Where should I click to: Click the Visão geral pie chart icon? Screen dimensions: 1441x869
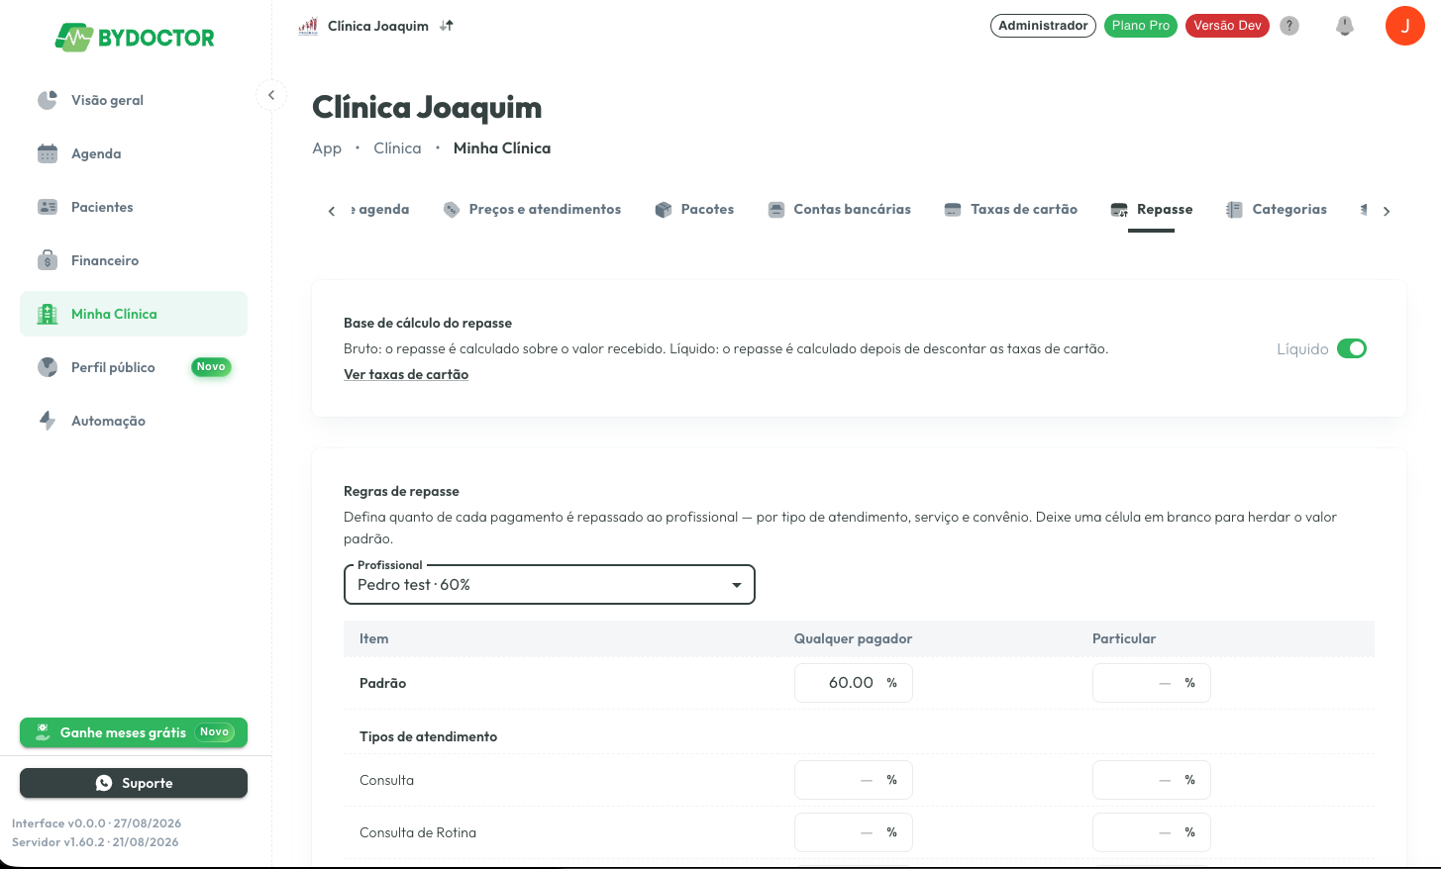(48, 100)
